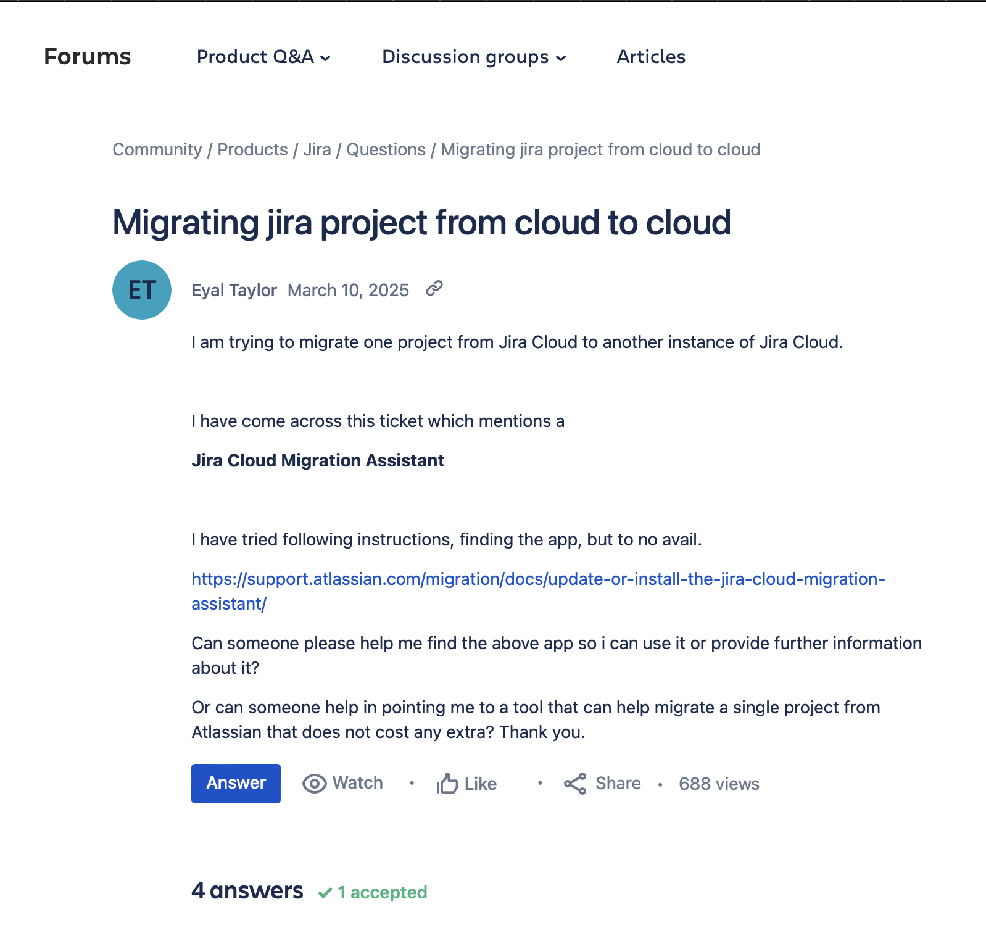Open the support.atlassian.com migration assistant link
Viewport: 986px width, 949px height.
[538, 591]
